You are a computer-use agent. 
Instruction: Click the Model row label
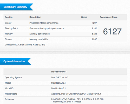pyautogui.click(x=8, y=83)
